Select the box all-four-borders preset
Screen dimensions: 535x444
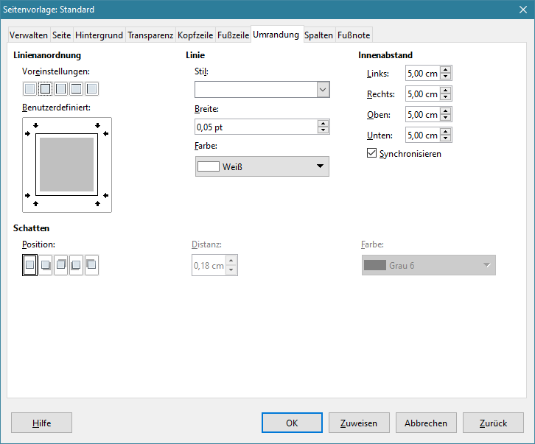tap(45, 88)
